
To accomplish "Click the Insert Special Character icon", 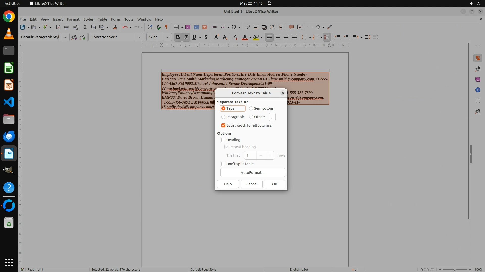I will (234, 27).
